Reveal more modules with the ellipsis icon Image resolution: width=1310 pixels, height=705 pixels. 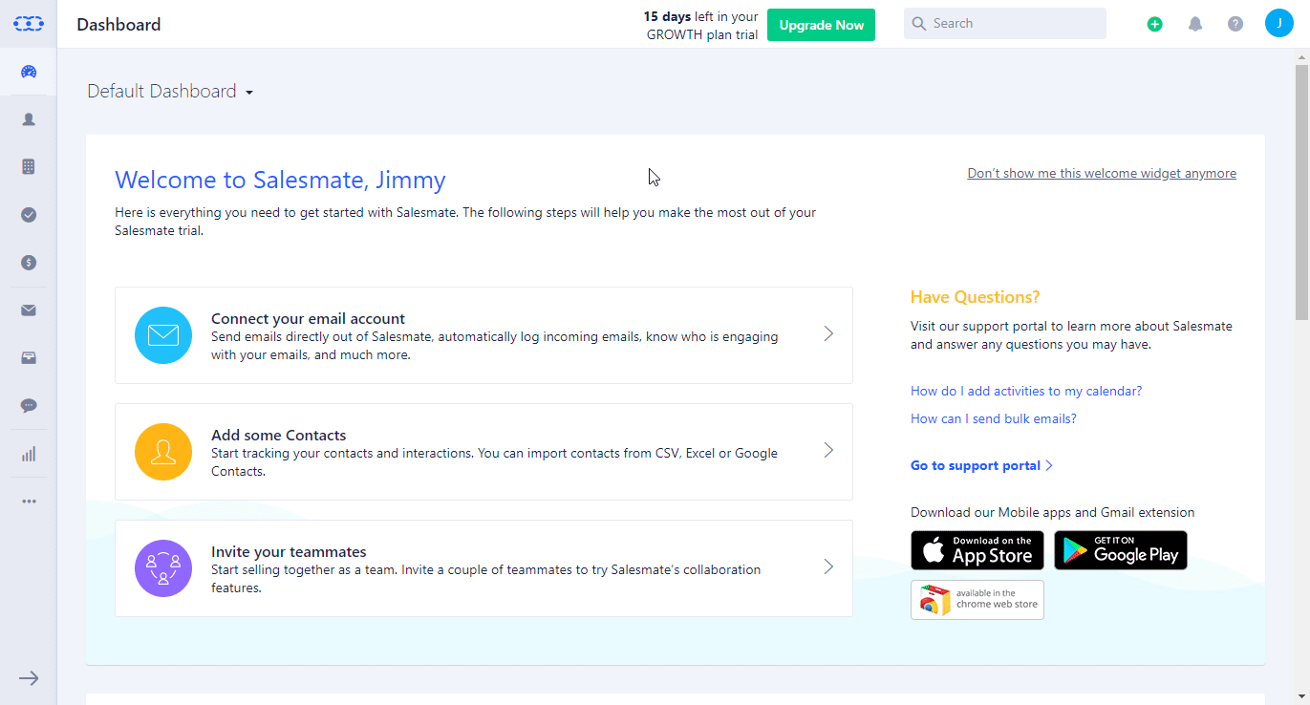pos(28,501)
